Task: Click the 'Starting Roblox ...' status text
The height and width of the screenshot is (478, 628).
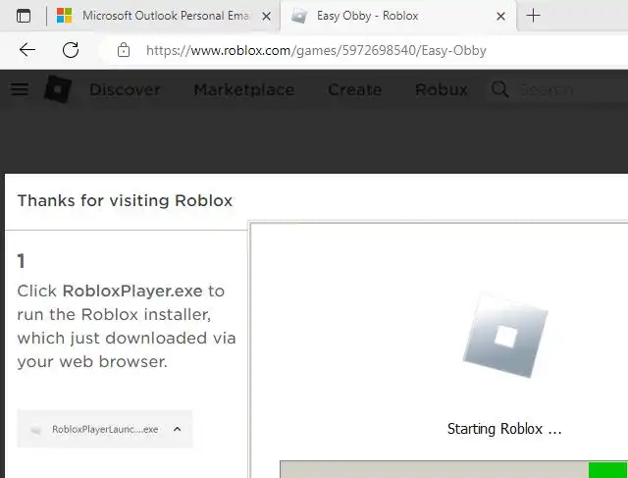Action: (504, 429)
